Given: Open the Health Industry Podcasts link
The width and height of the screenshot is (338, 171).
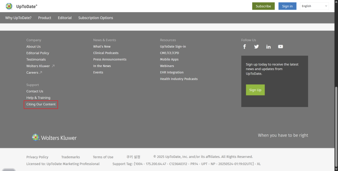Looking at the screenshot, I should 179,79.
